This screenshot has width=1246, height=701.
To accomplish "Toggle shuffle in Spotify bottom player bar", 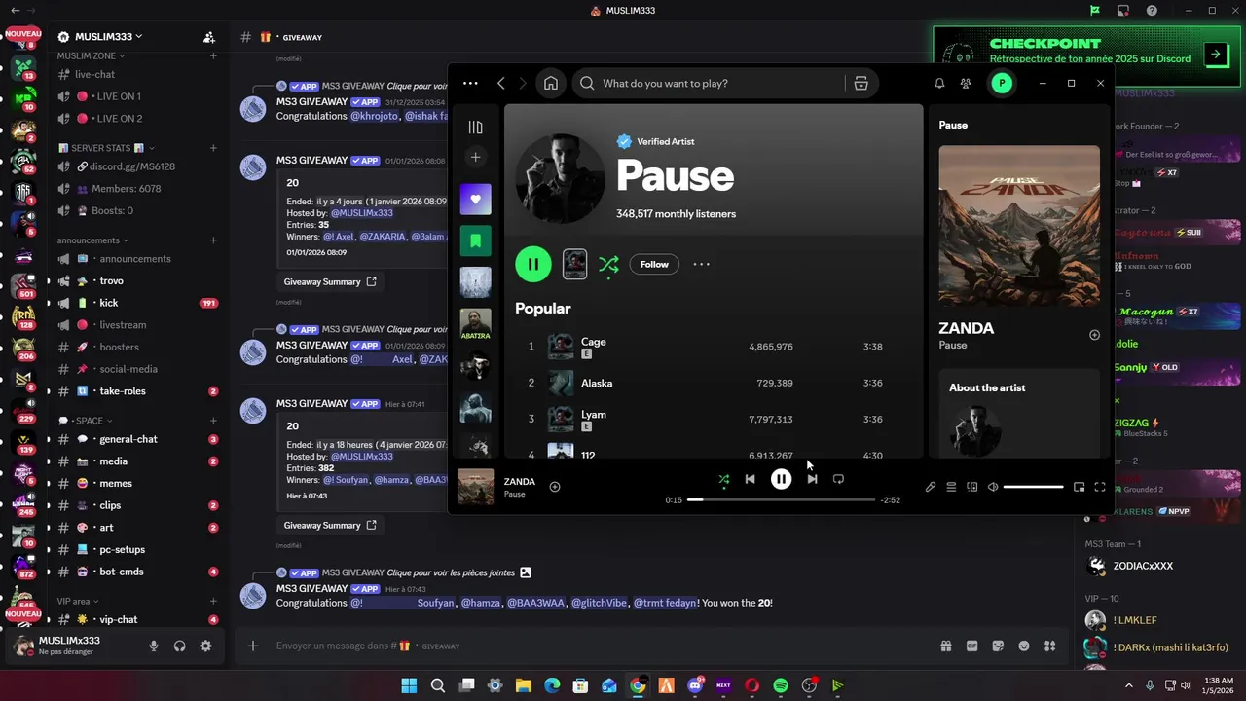I will click(x=723, y=479).
